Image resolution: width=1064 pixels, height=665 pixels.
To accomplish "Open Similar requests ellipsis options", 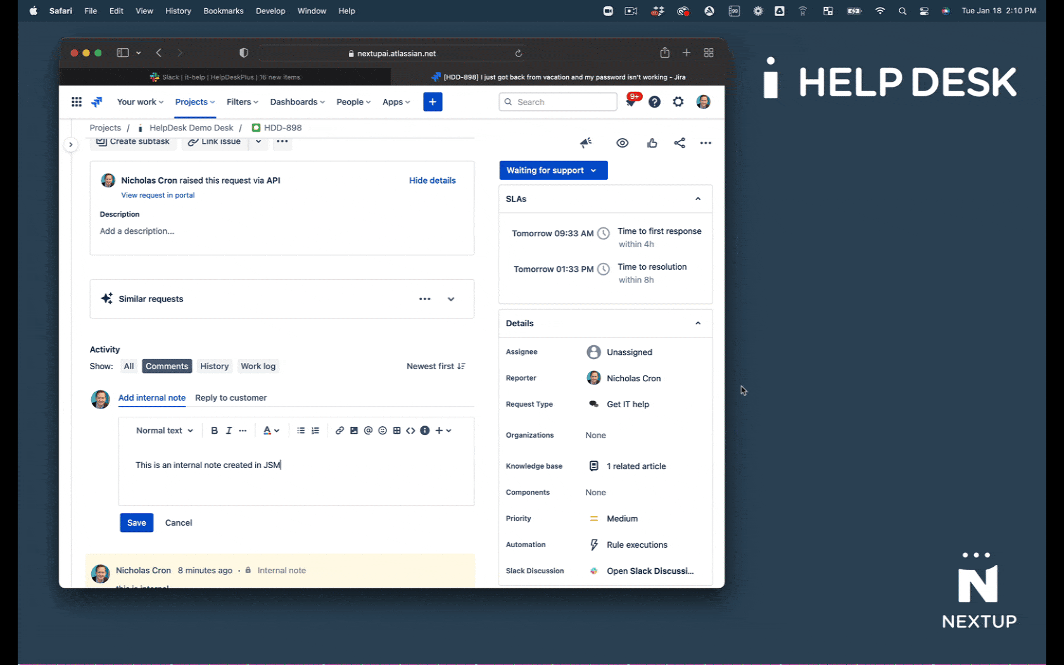I will [425, 299].
